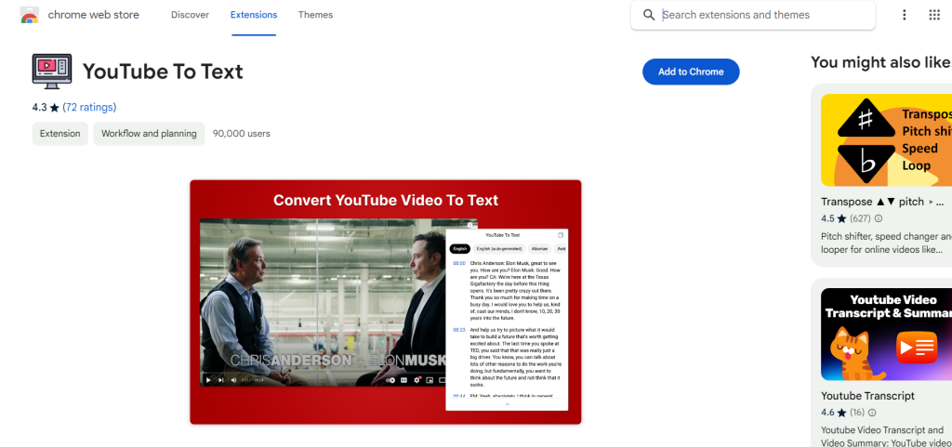Click info icon beside Youtube Transcript's 16 ratings
952x447 pixels.
(x=872, y=413)
